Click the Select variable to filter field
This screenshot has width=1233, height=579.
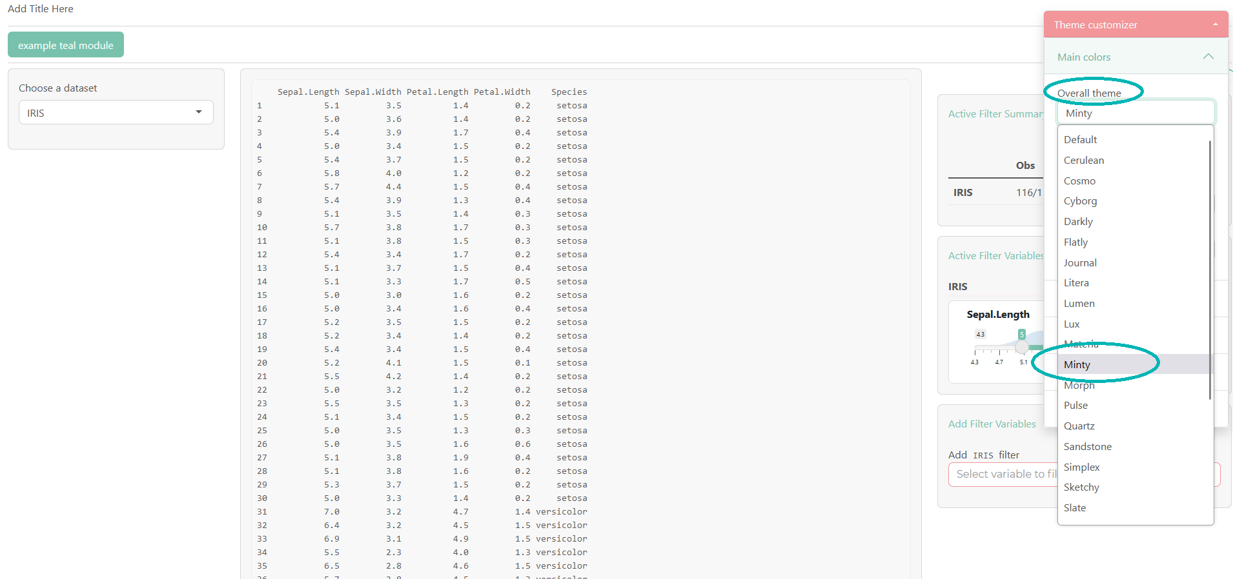[x=1004, y=475]
